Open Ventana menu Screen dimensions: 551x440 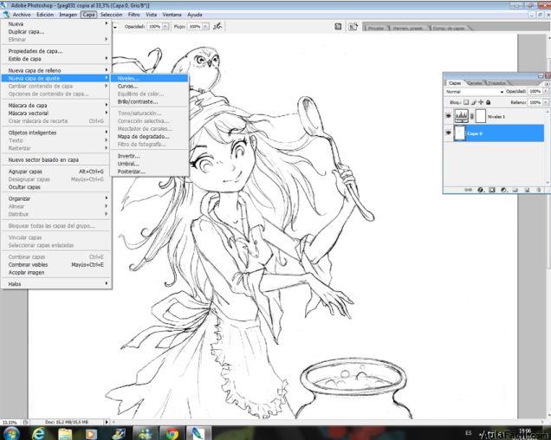pyautogui.click(x=172, y=15)
